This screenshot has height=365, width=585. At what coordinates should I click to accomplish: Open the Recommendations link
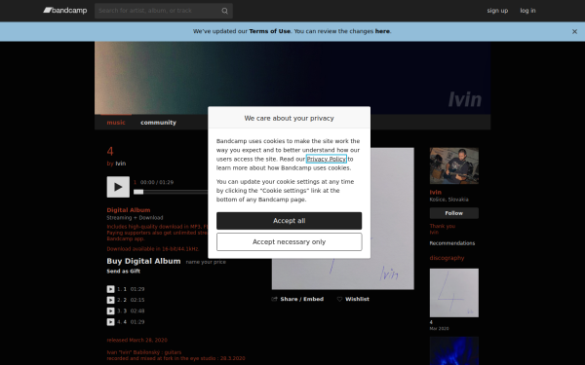(x=452, y=243)
